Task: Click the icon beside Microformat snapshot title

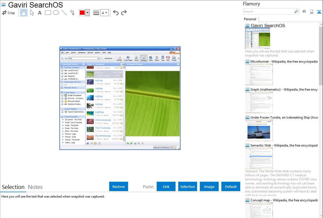Action: point(247,62)
